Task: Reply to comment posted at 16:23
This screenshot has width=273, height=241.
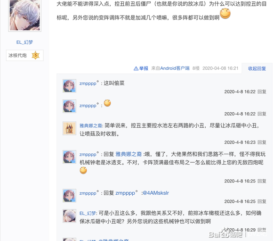Action: coord(262,142)
